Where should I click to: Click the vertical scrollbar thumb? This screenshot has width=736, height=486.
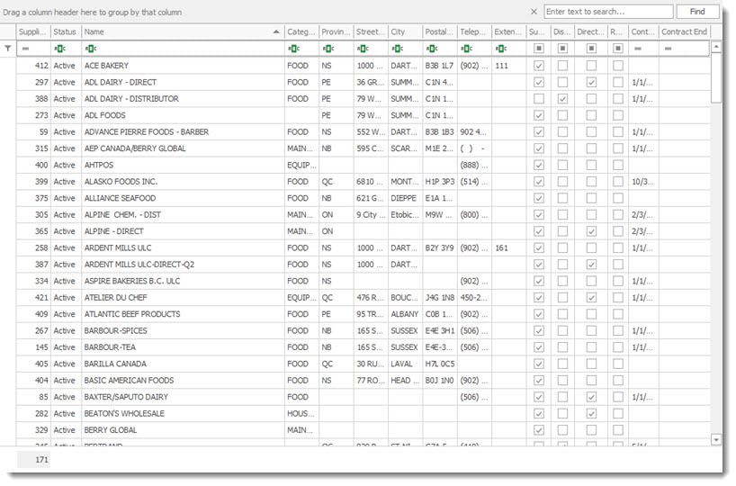(x=716, y=77)
